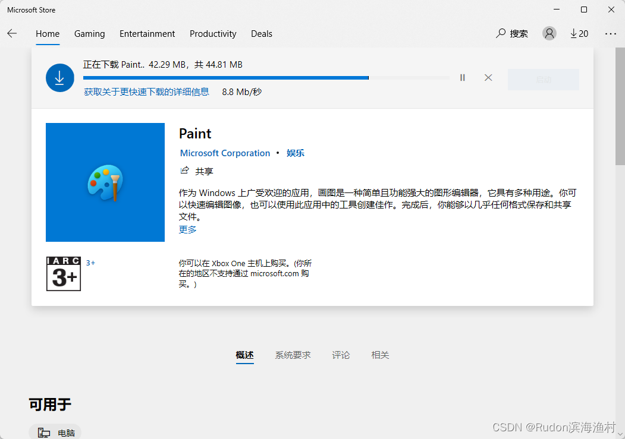Screen dimensions: 625x439
Task: Minimize the Microsoft Store window
Action: coord(557,10)
